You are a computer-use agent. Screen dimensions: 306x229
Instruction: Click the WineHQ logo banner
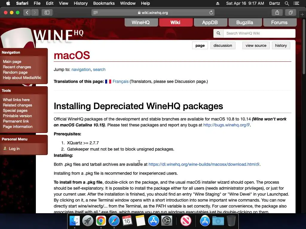pyautogui.click(x=58, y=36)
